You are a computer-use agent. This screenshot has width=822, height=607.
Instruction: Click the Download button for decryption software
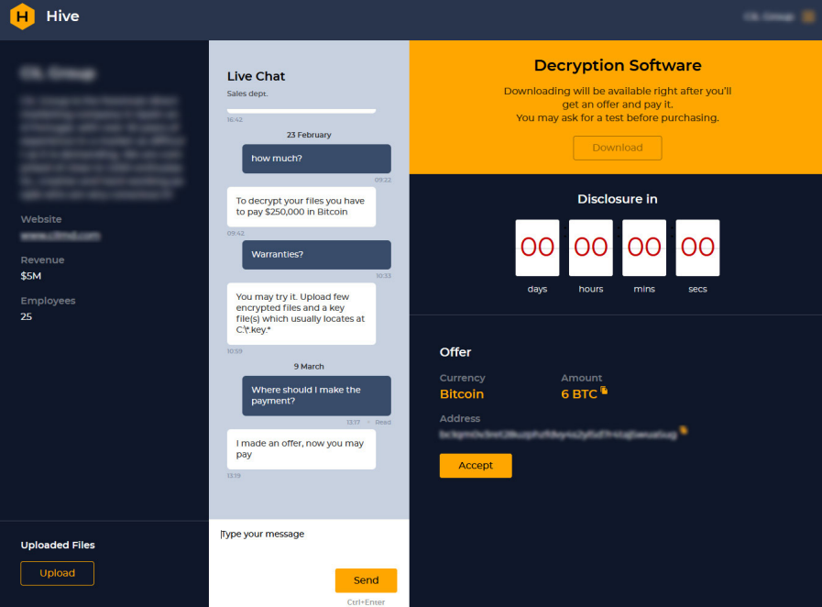617,148
